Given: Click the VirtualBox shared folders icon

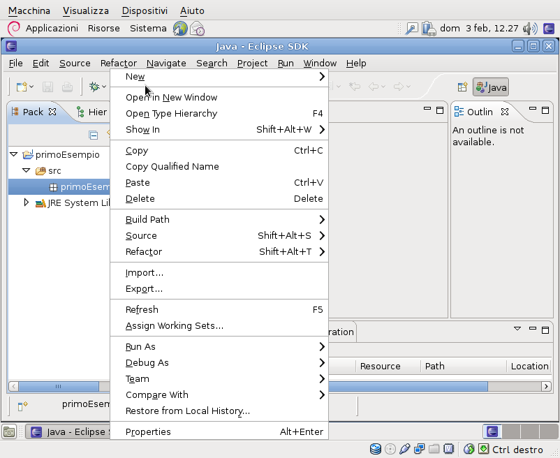Looking at the screenshot, I should (434, 449).
